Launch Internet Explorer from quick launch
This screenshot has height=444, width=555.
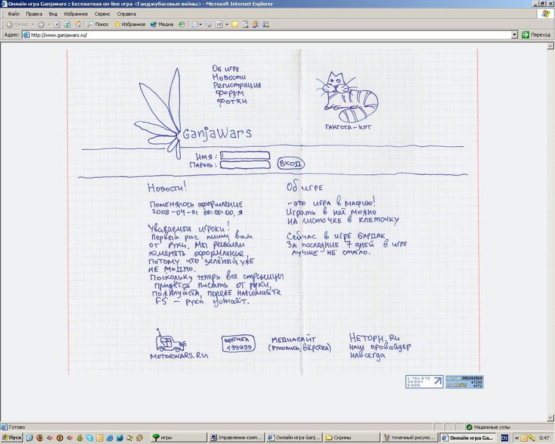[110, 438]
